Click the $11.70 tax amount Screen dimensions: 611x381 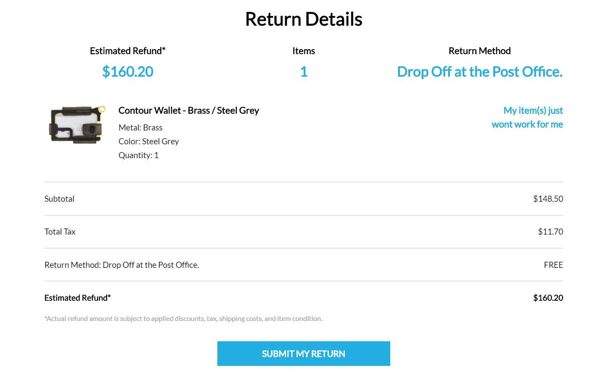point(550,232)
